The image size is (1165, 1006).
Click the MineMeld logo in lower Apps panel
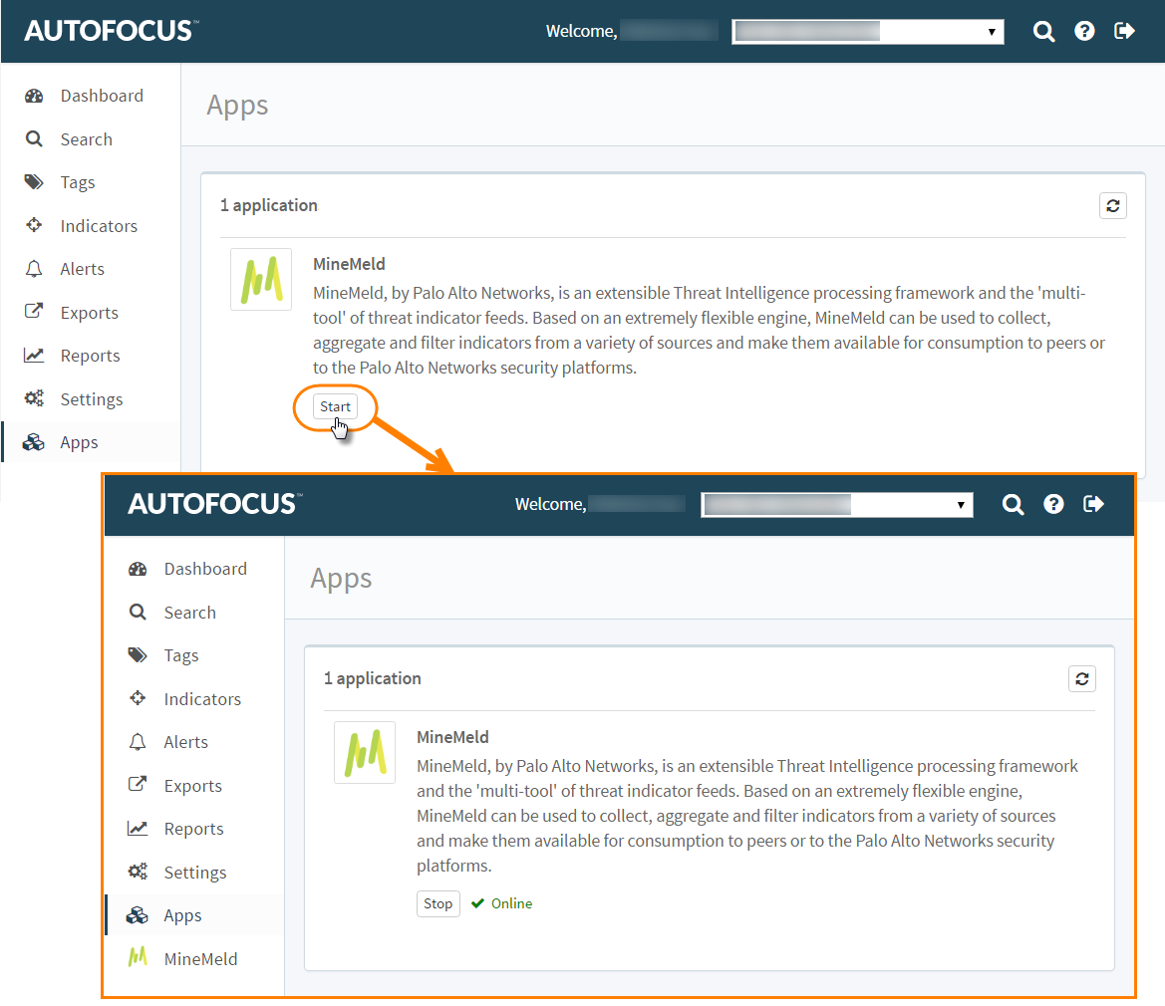tap(365, 753)
